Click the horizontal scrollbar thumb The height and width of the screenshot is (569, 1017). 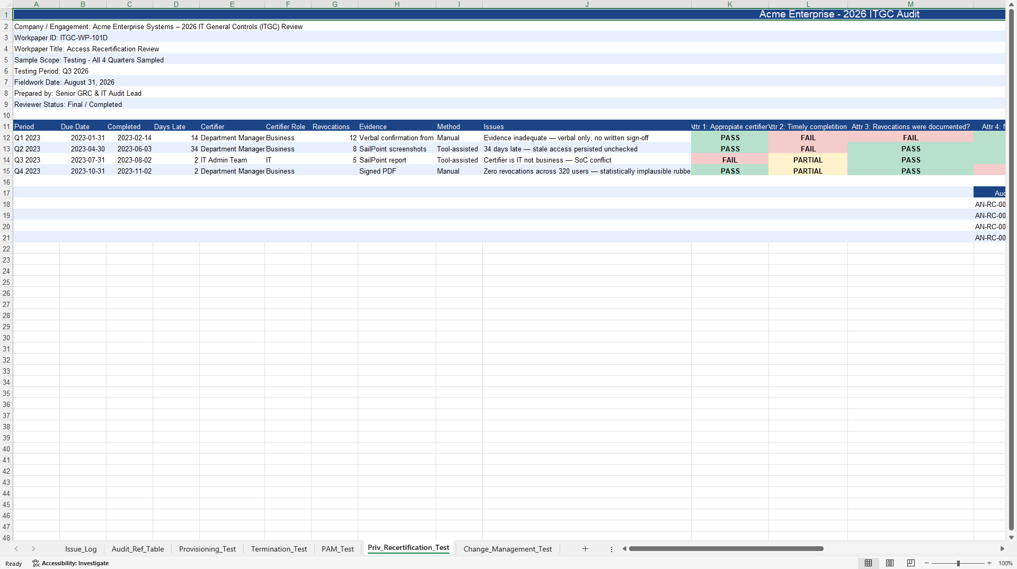click(x=726, y=549)
